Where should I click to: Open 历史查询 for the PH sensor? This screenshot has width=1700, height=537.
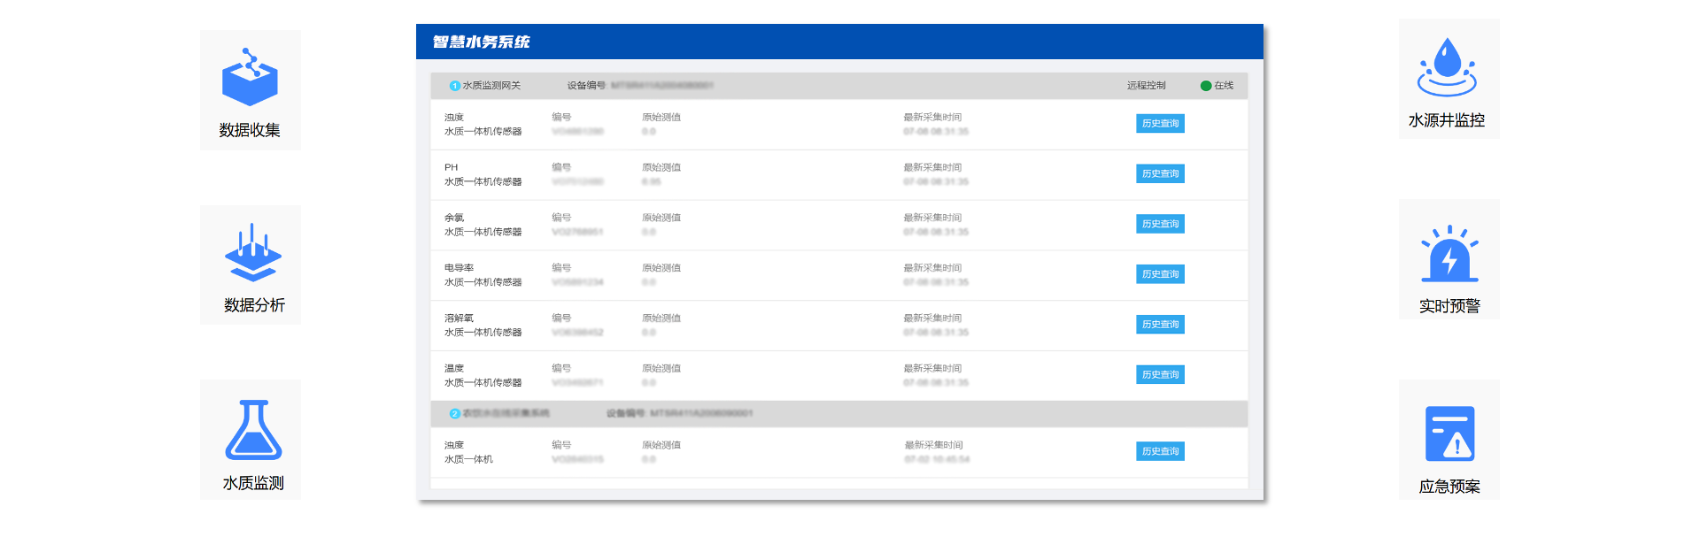(1160, 174)
